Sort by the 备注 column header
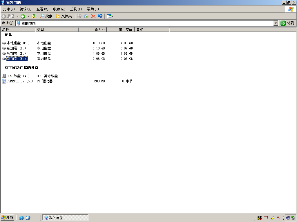 152,30
